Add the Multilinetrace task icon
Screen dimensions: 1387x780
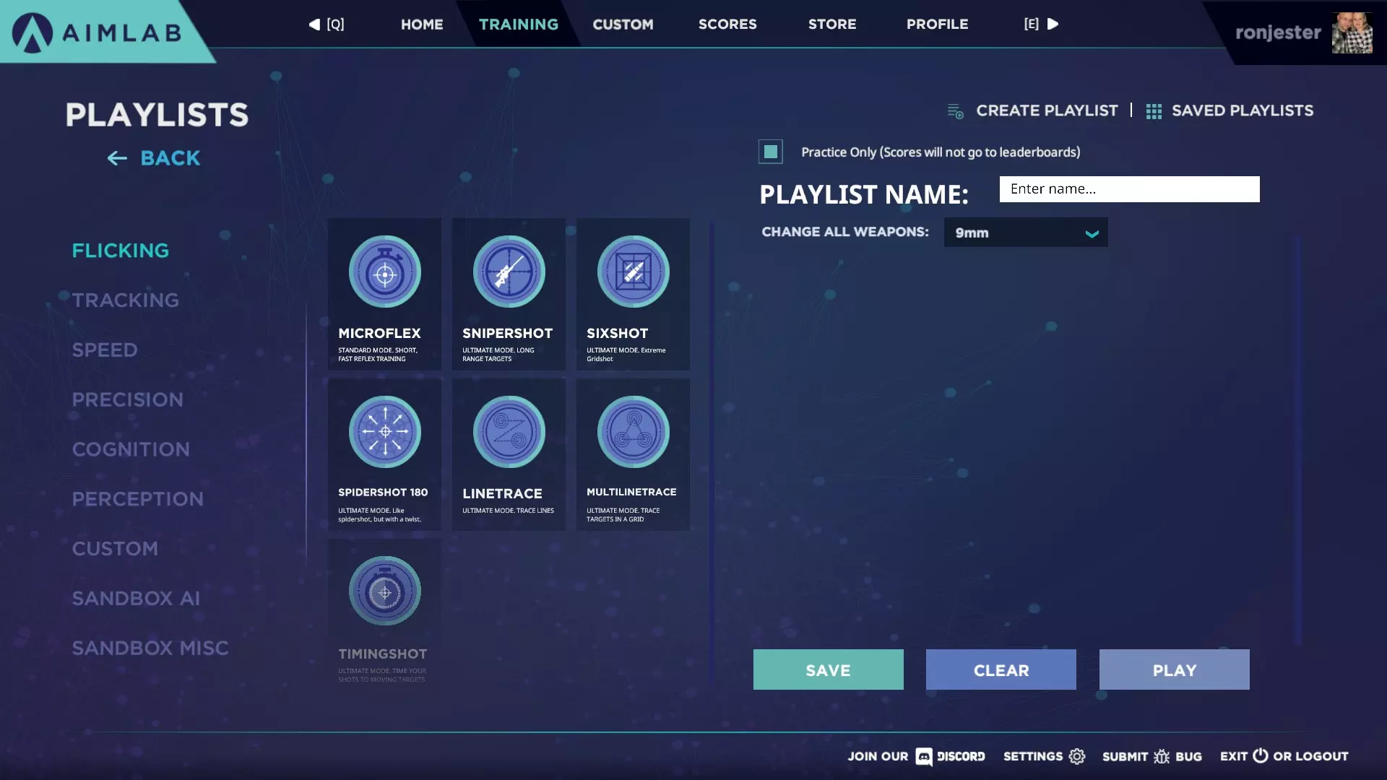633,432
